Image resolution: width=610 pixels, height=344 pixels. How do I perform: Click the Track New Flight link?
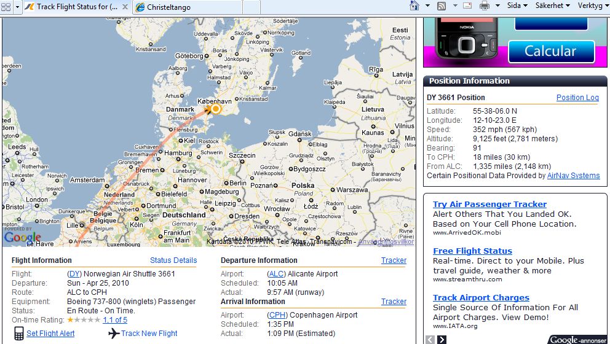149,334
